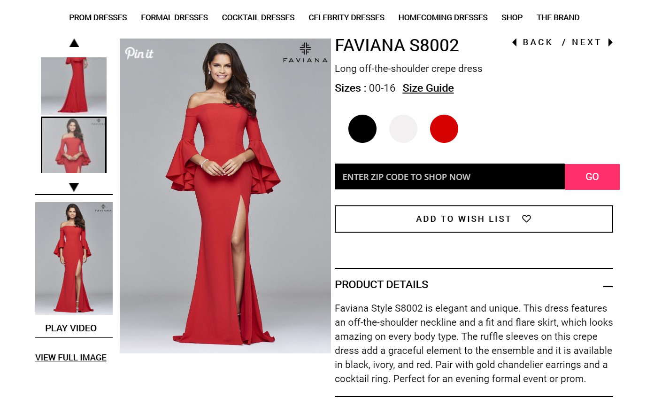Viewport: 654px width, 399px height.
Task: Choose the ivory color swatch
Action: point(403,129)
